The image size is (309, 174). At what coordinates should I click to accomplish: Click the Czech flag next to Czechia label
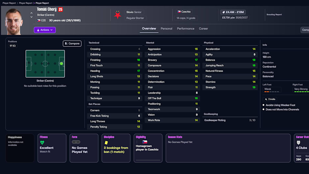click(179, 12)
